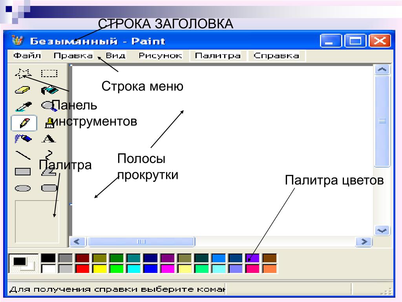This screenshot has width=402, height=302.
Task: Open the Справка menu
Action: tap(276, 55)
